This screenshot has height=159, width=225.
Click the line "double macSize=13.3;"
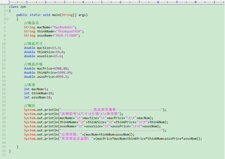tap(43, 48)
